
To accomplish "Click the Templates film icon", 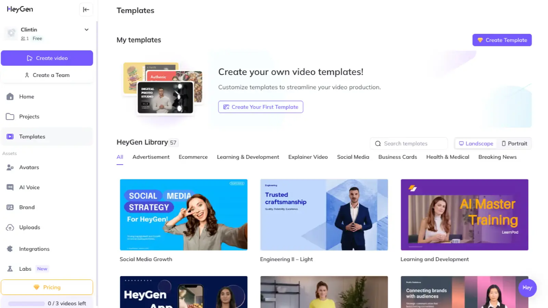I will click(10, 137).
